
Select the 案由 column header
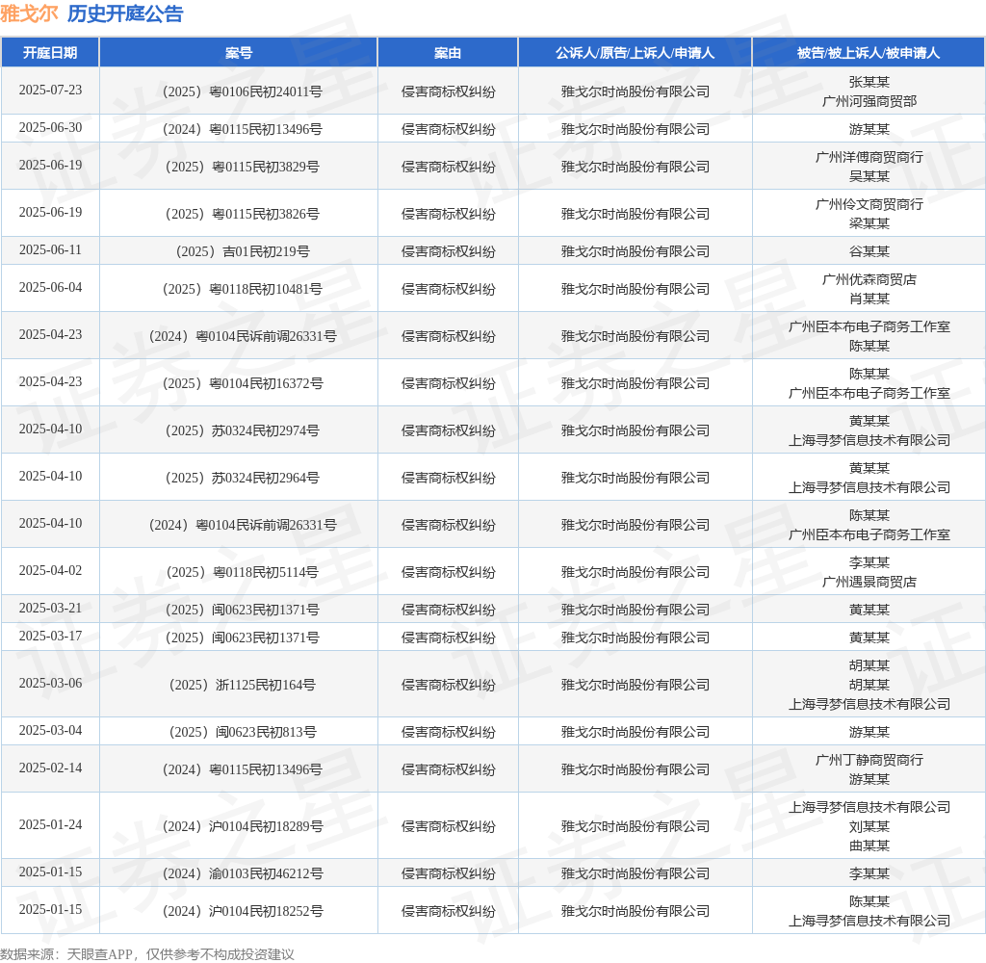pos(448,53)
